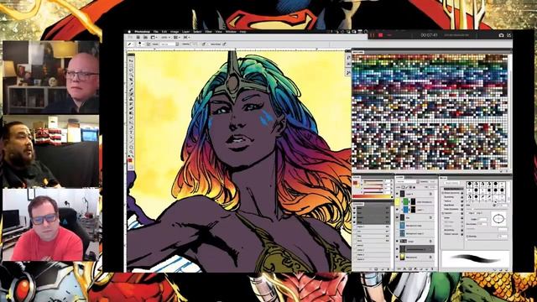
Task: Click the Color panel foreground swatch
Action: pyautogui.click(x=356, y=183)
